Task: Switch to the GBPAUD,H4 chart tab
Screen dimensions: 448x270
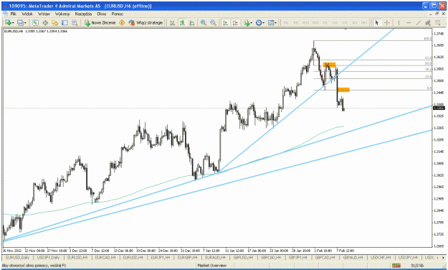Action: tap(353, 258)
